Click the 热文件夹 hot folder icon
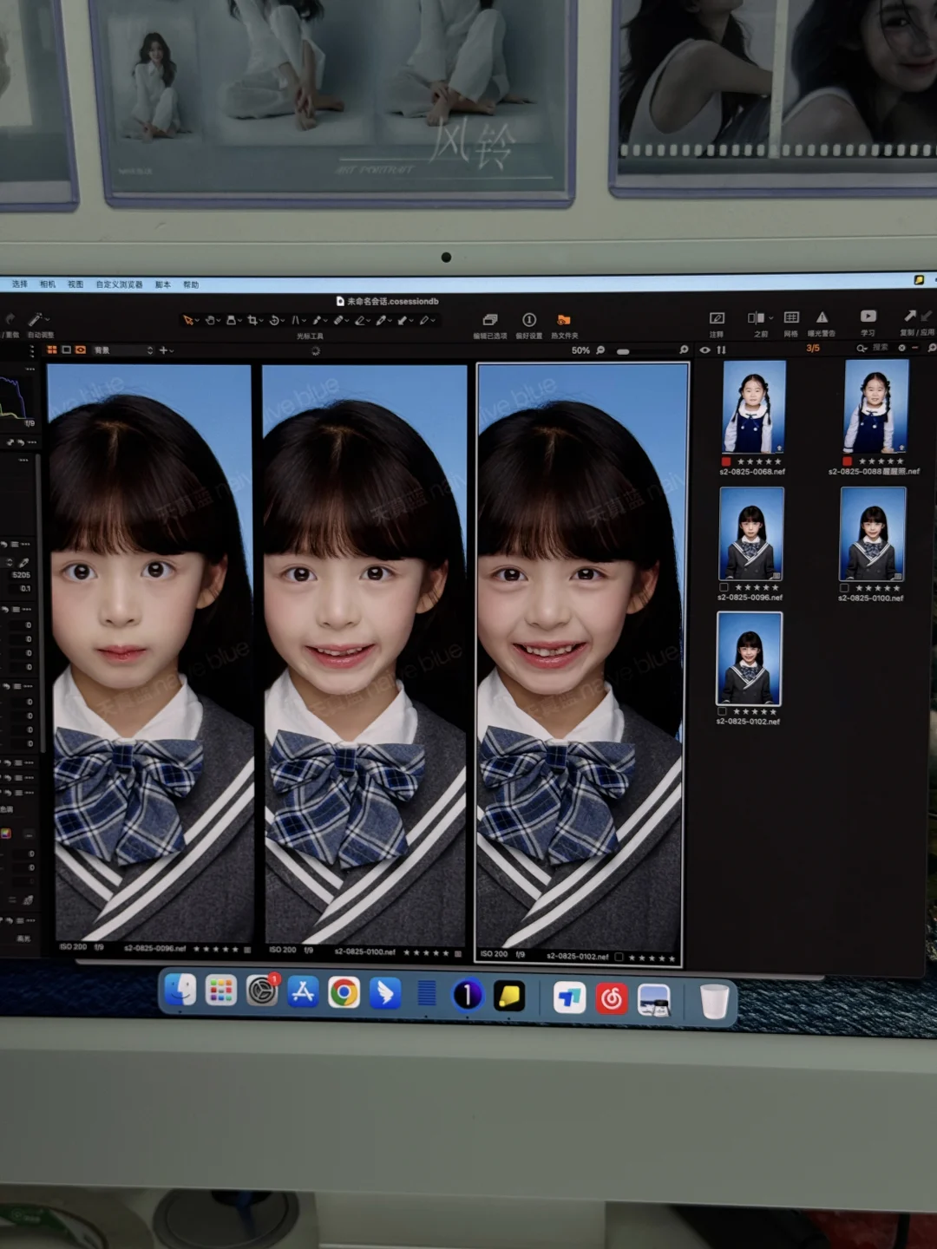 [564, 320]
